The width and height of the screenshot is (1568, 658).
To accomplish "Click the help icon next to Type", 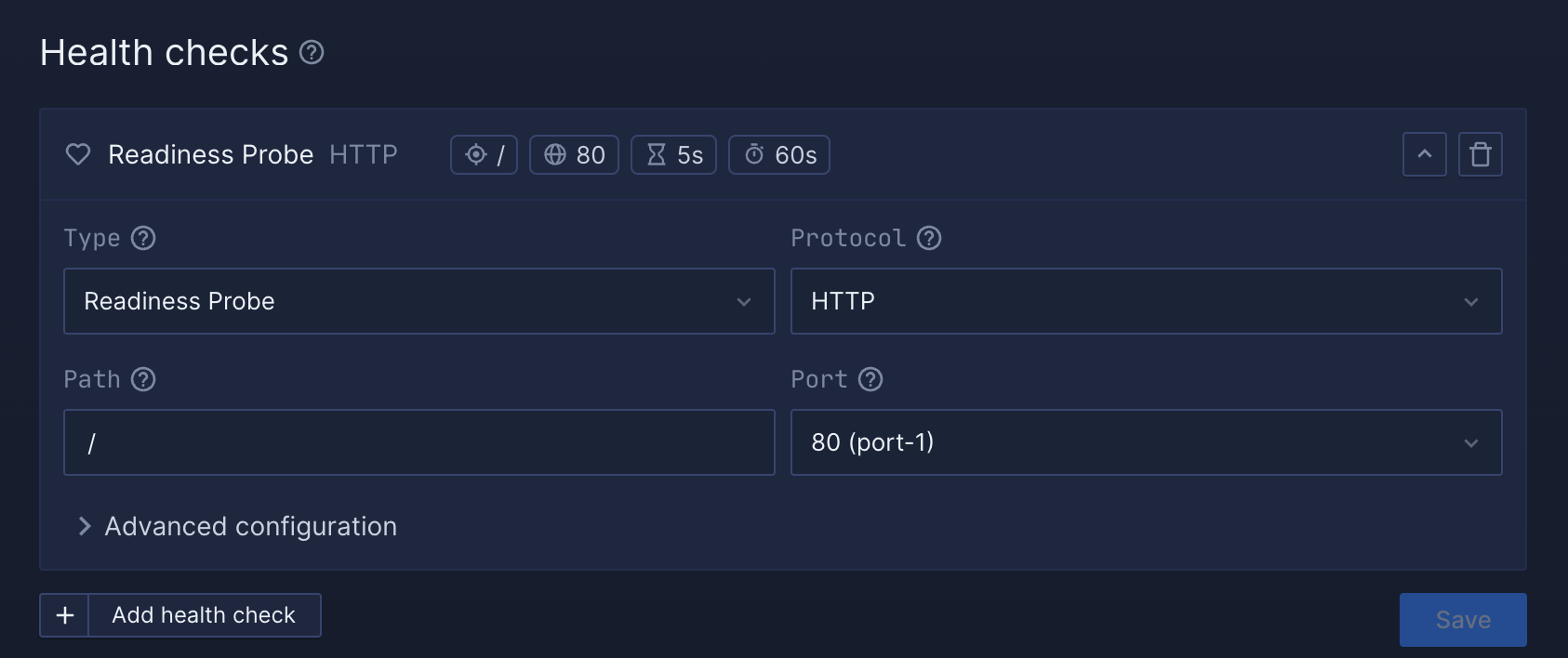I will point(142,239).
